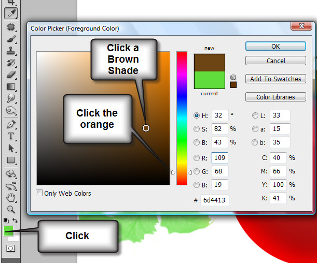317x263 pixels.
Task: Select the Spot Healing Brush tool
Action: tap(11, 27)
